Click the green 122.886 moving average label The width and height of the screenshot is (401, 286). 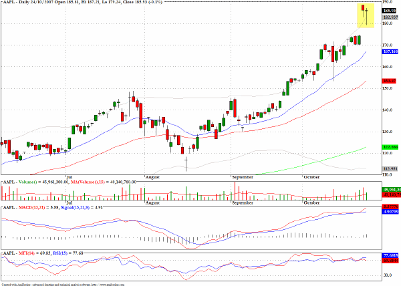(x=390, y=147)
